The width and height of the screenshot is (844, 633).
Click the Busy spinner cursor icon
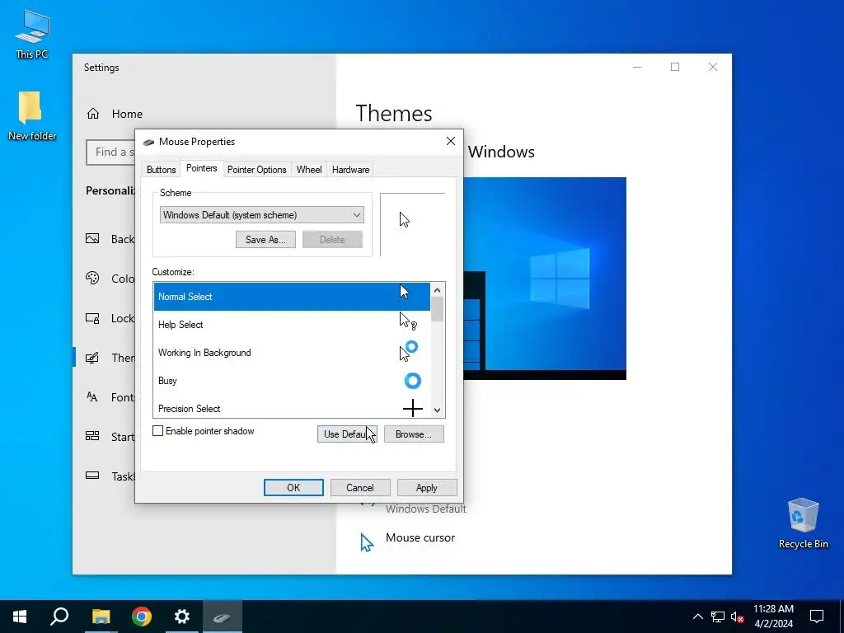(x=412, y=381)
